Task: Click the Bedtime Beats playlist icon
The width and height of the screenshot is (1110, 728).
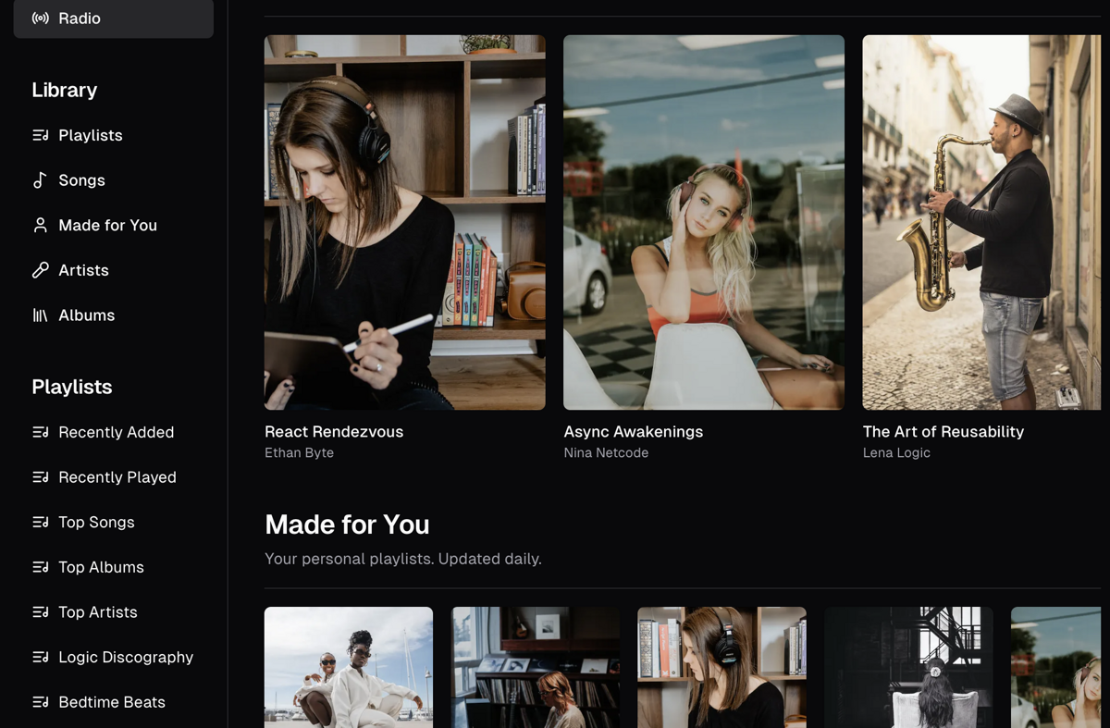Action: coord(41,702)
